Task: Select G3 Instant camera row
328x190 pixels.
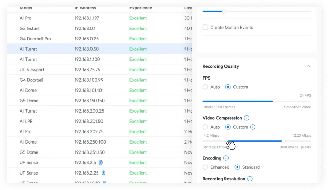Action: tap(99, 28)
